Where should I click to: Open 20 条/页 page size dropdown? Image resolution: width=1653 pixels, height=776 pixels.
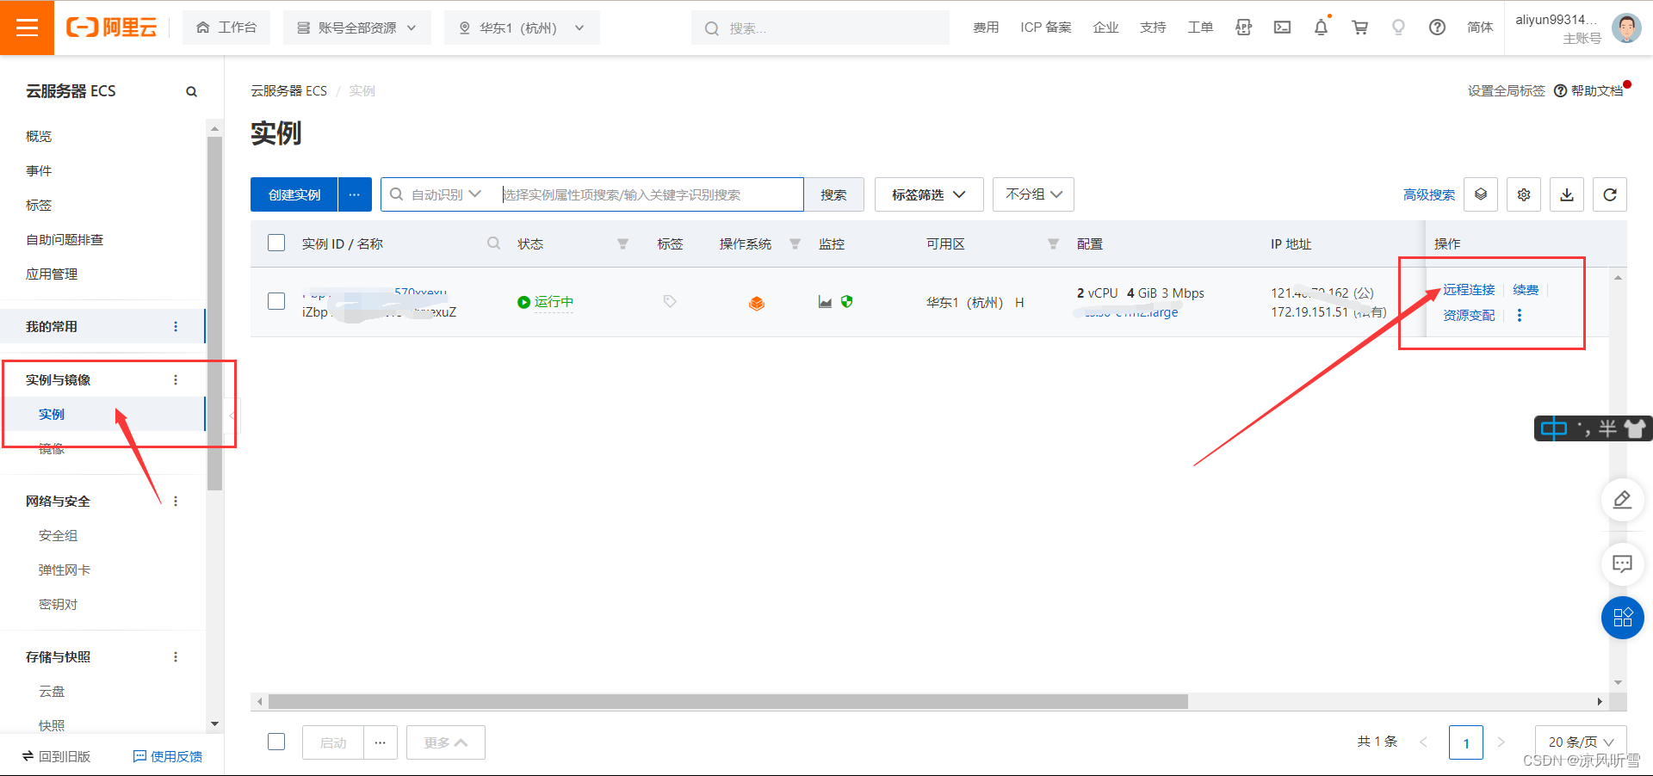[x=1581, y=742]
